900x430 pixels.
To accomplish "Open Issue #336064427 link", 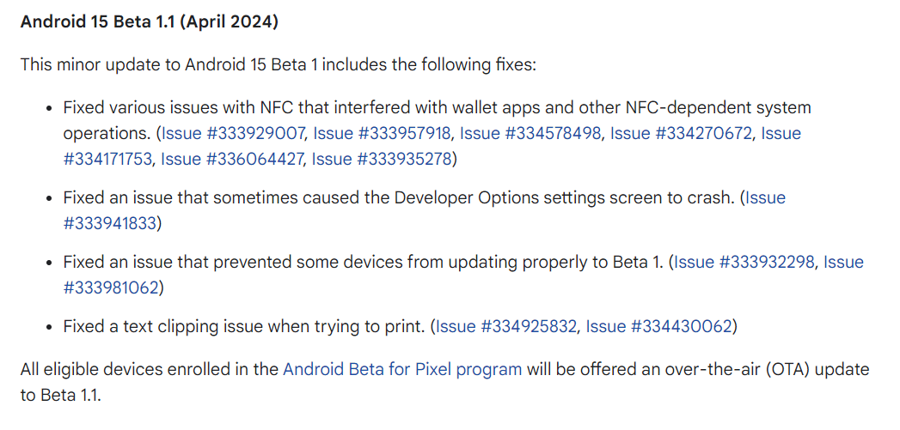I will click(232, 159).
